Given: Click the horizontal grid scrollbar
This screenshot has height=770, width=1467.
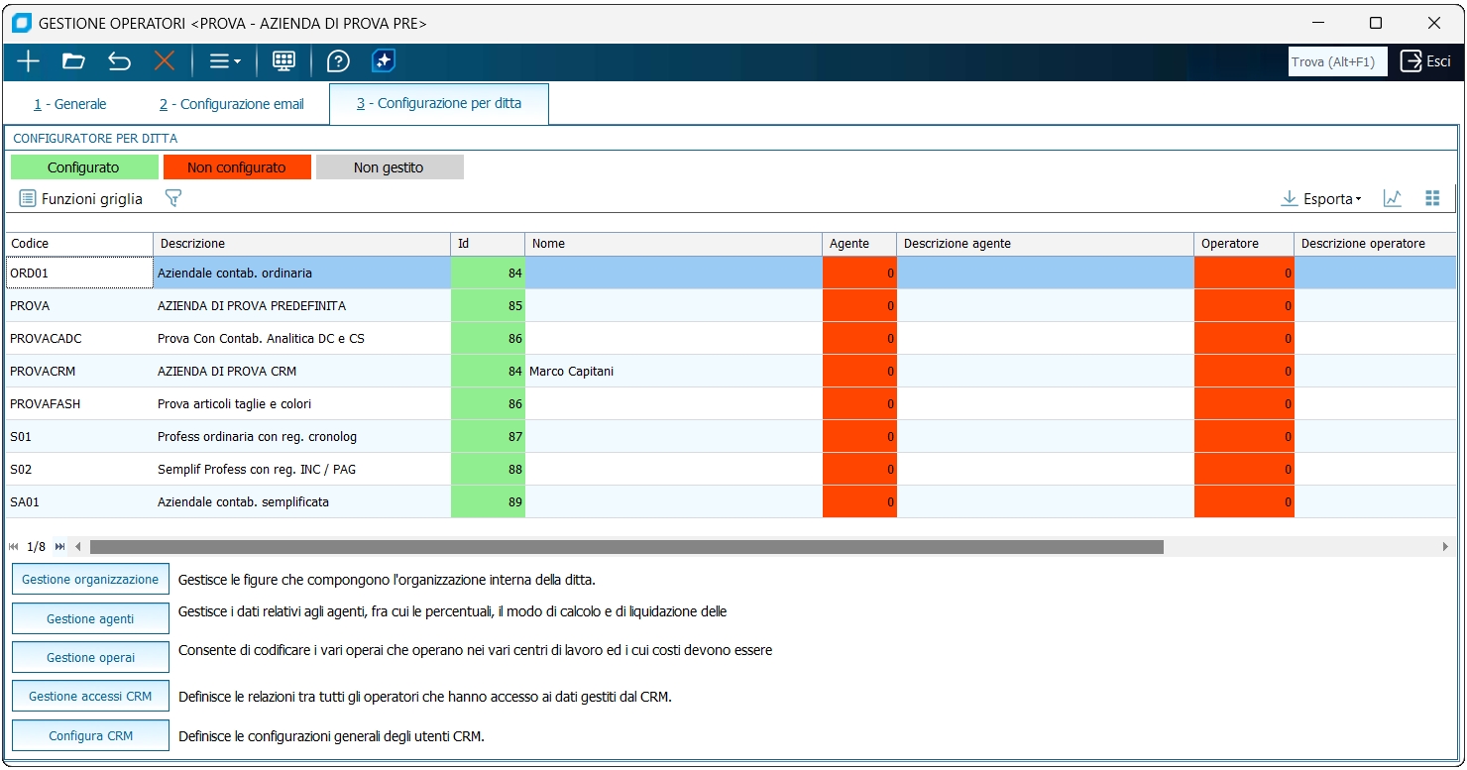Looking at the screenshot, I should pos(626,547).
